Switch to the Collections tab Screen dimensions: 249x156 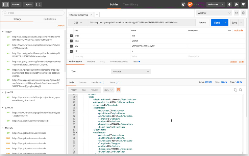click(x=50, y=19)
